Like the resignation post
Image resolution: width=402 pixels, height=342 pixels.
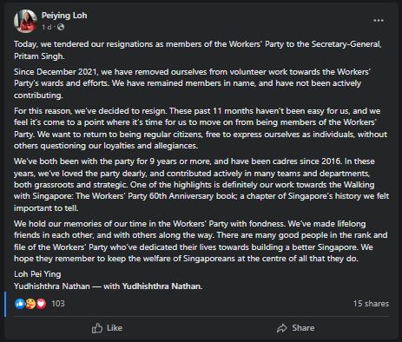[x=107, y=328]
